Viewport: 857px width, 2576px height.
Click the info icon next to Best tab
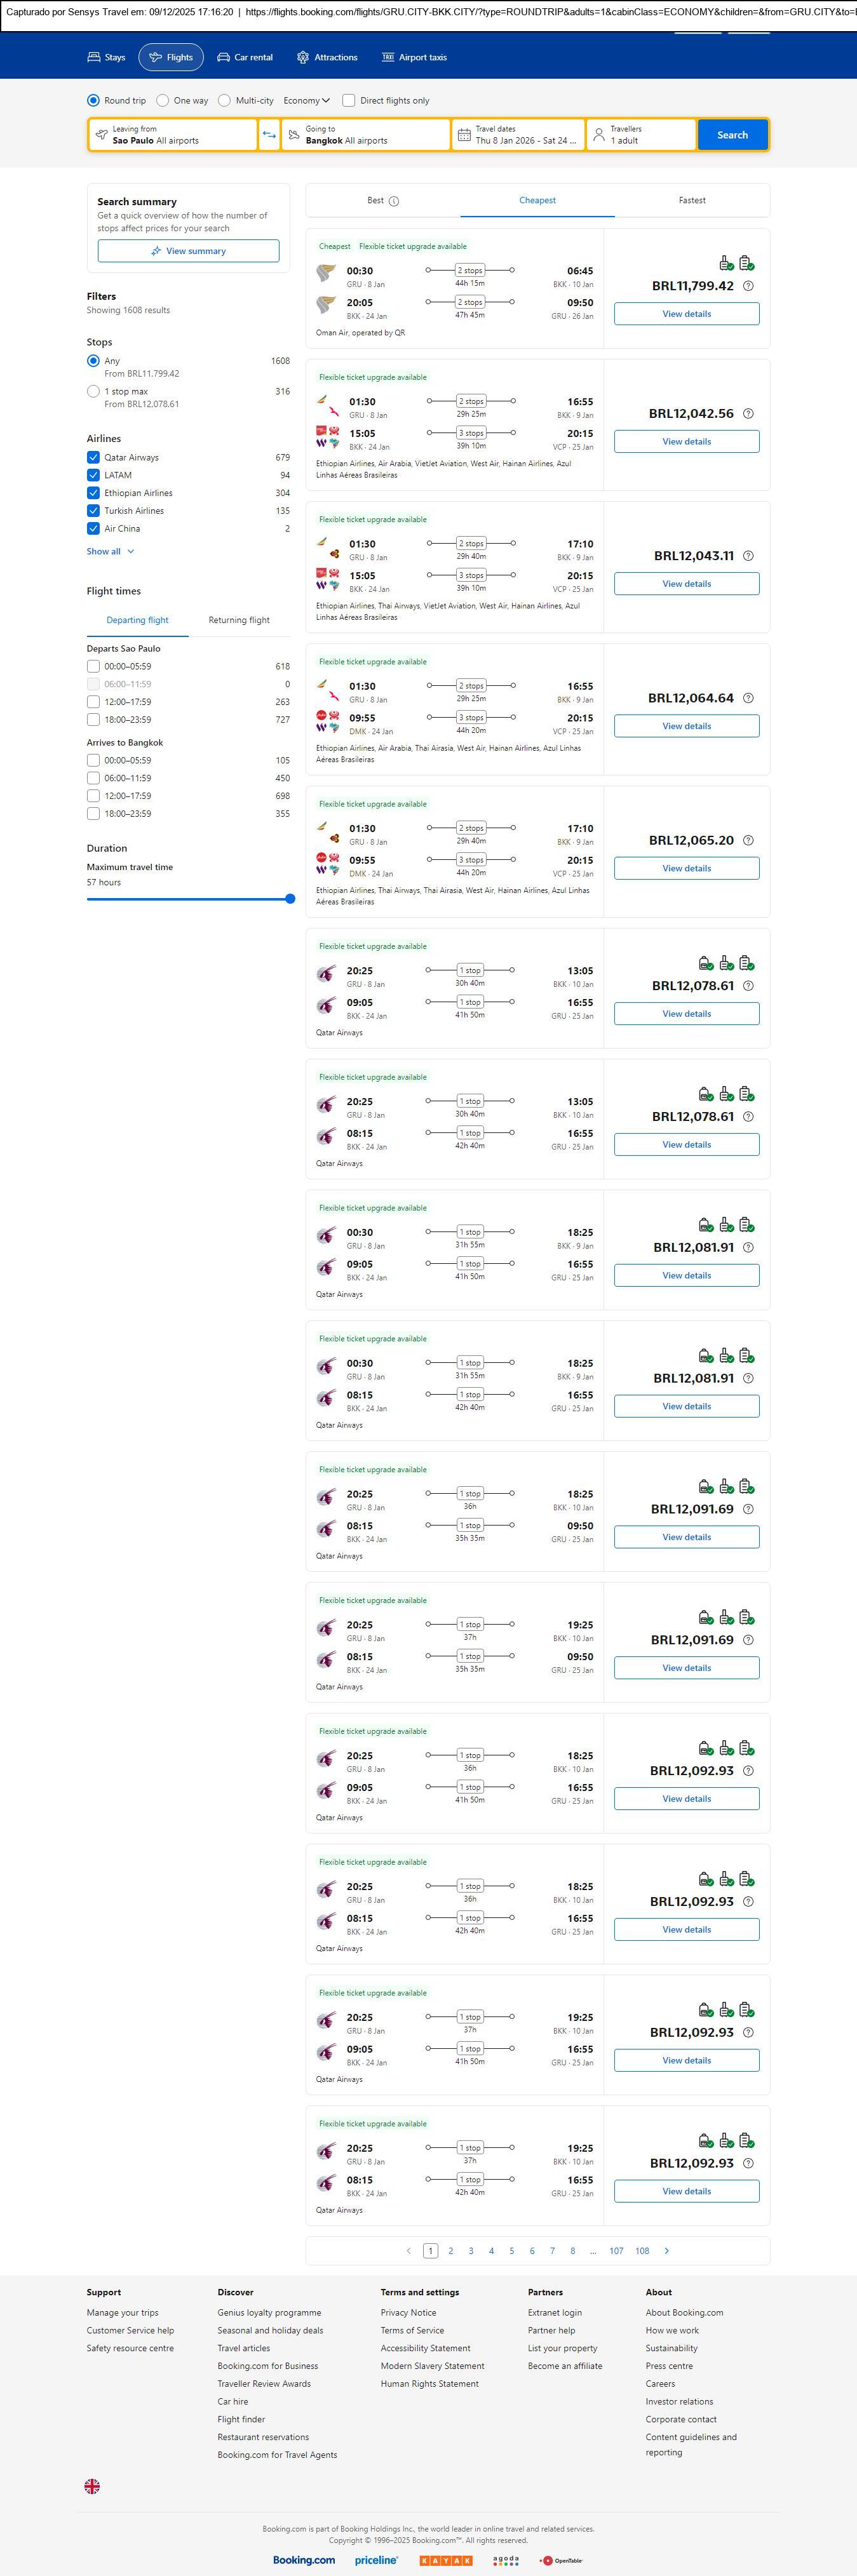394,201
